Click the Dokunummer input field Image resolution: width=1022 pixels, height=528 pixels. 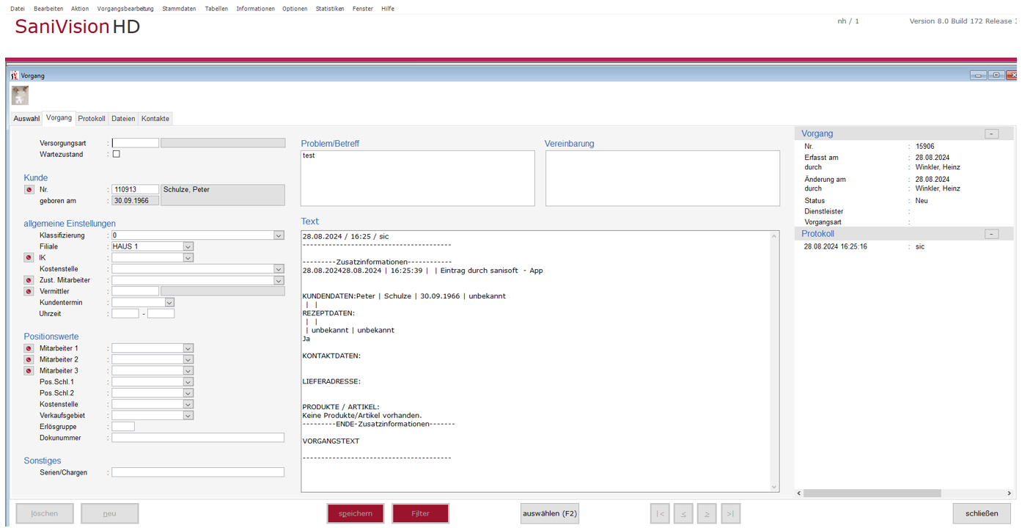[198, 438]
